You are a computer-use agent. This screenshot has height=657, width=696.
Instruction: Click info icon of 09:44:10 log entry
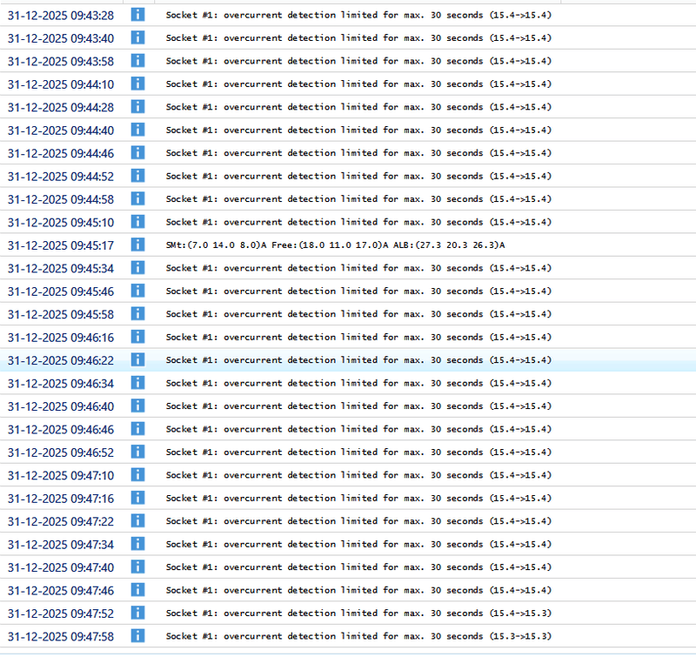(x=137, y=84)
